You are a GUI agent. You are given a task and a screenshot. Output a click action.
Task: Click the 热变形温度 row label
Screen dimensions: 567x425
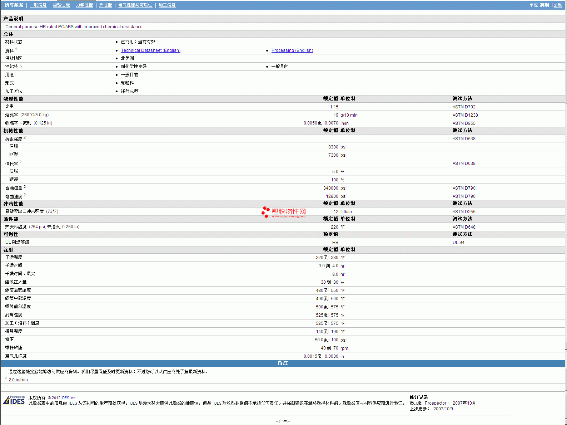coord(42,227)
